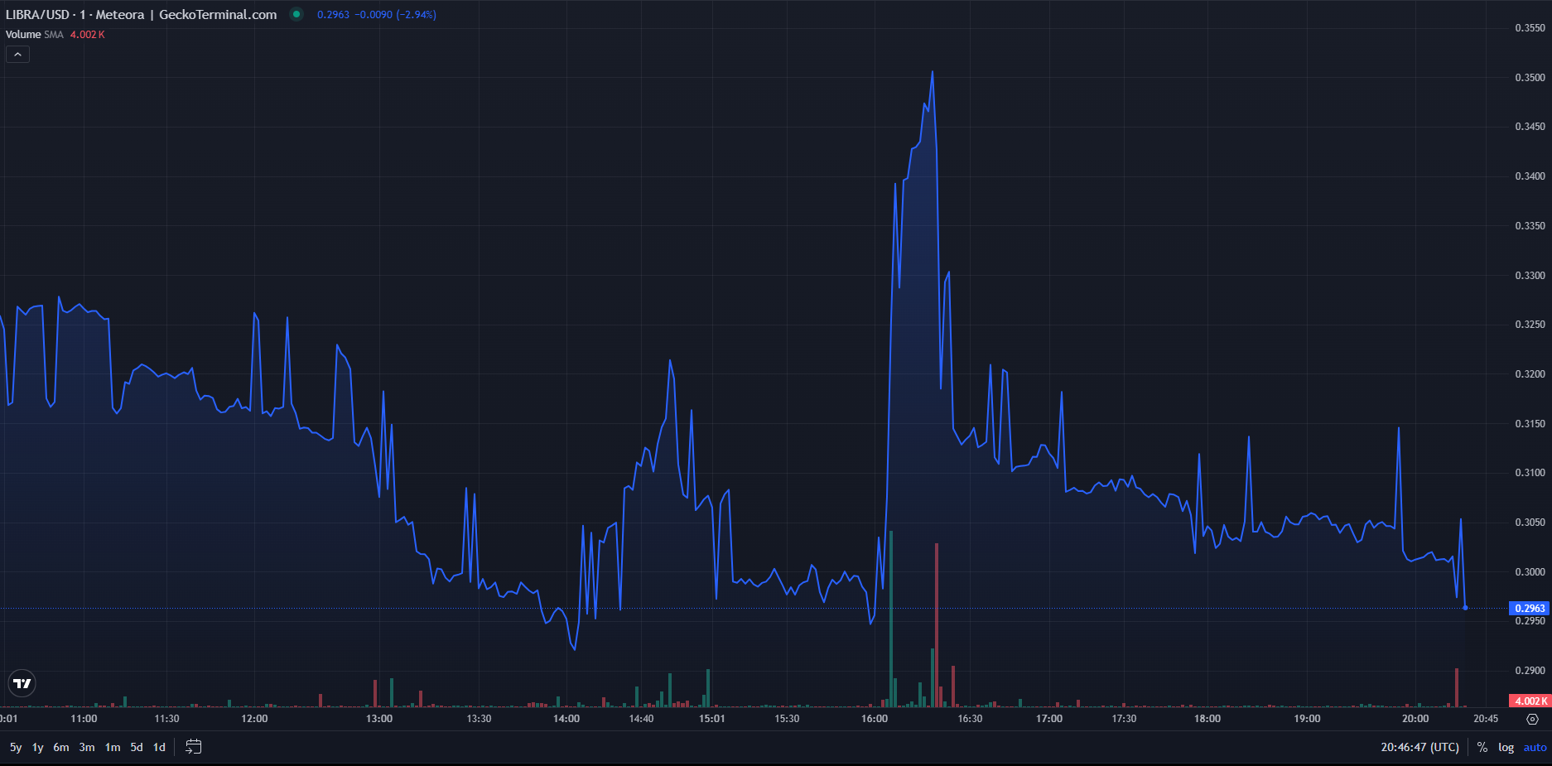Click the 14:00 time axis label
This screenshot has height=766, width=1552.
click(x=566, y=719)
